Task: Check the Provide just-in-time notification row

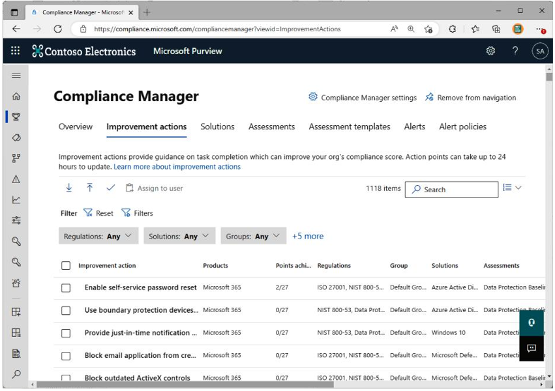Action: tap(66, 333)
